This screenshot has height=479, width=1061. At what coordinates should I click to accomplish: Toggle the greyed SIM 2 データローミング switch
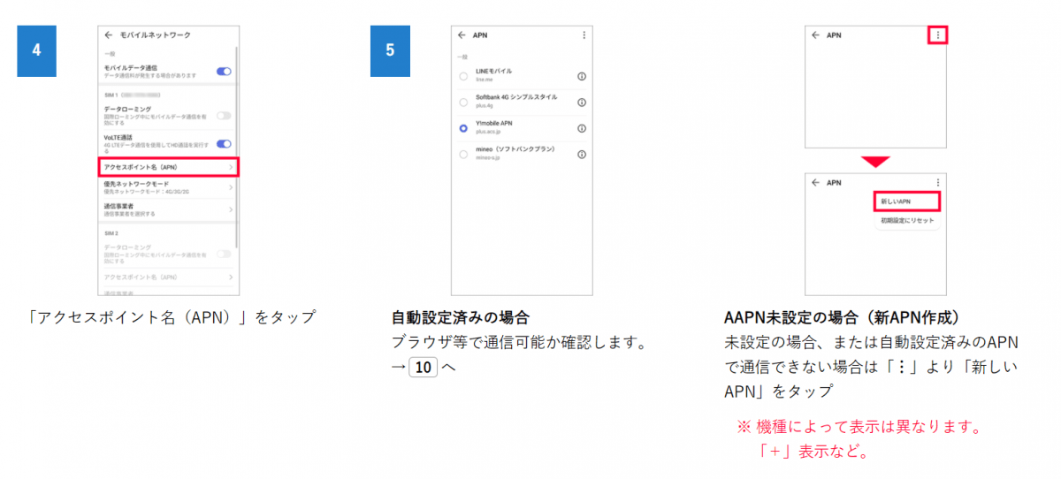[x=224, y=254]
